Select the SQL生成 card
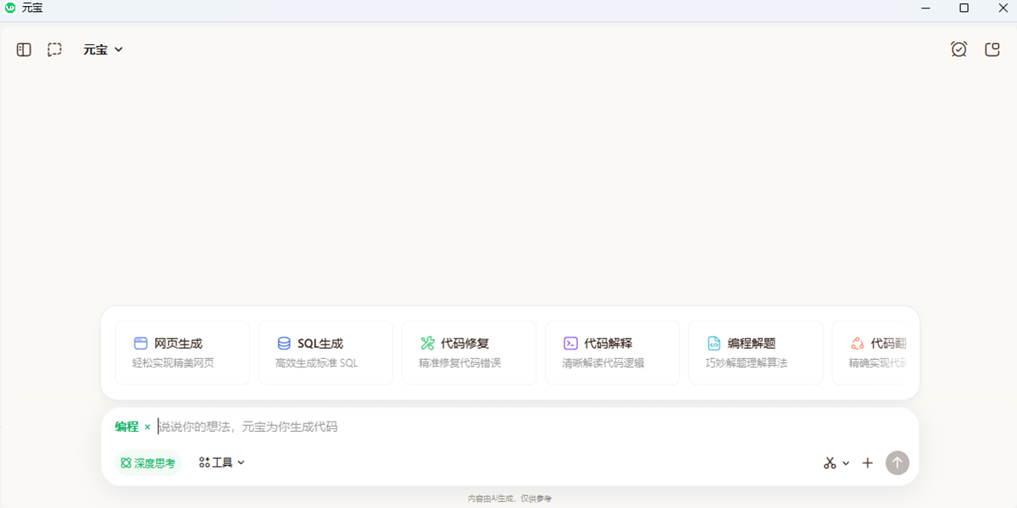The width and height of the screenshot is (1017, 508). [325, 353]
